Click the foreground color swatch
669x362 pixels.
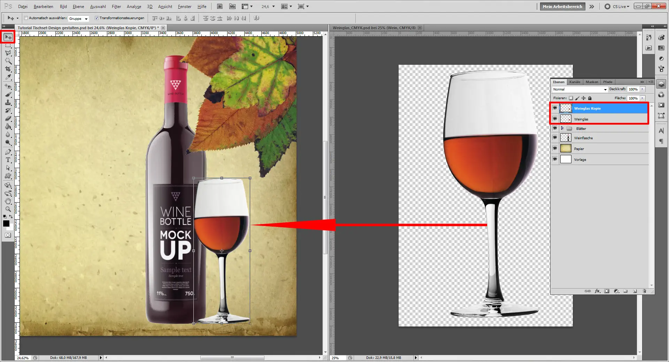(6, 223)
